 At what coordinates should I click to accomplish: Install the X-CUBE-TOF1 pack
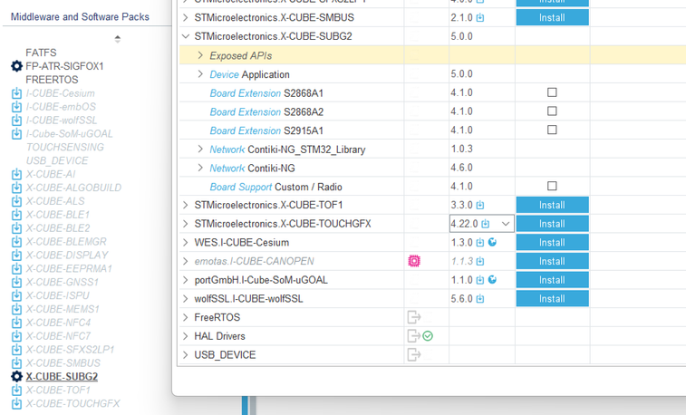(552, 205)
